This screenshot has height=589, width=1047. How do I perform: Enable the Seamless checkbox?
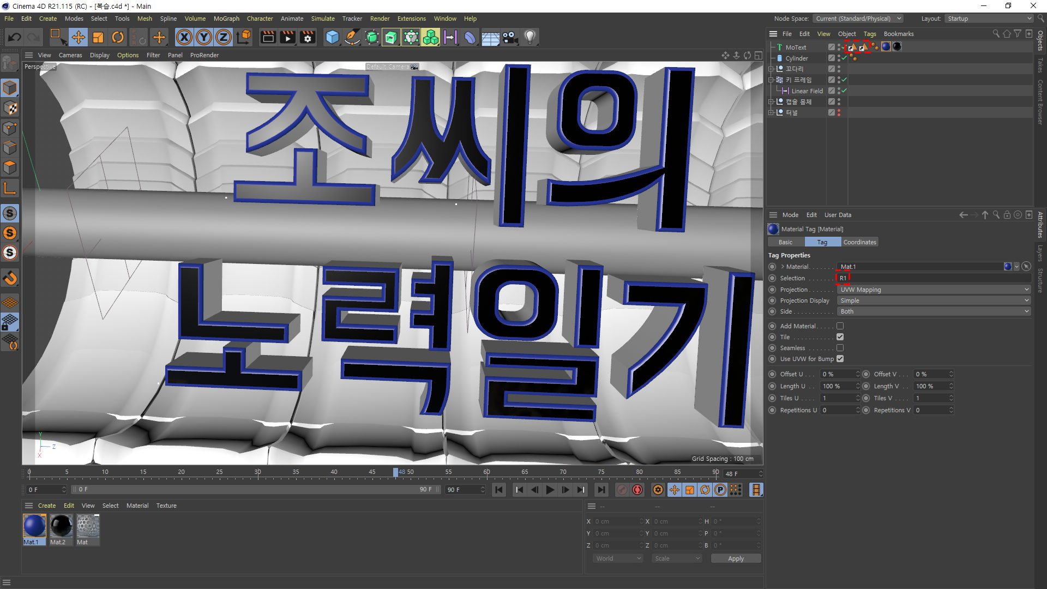tap(840, 348)
